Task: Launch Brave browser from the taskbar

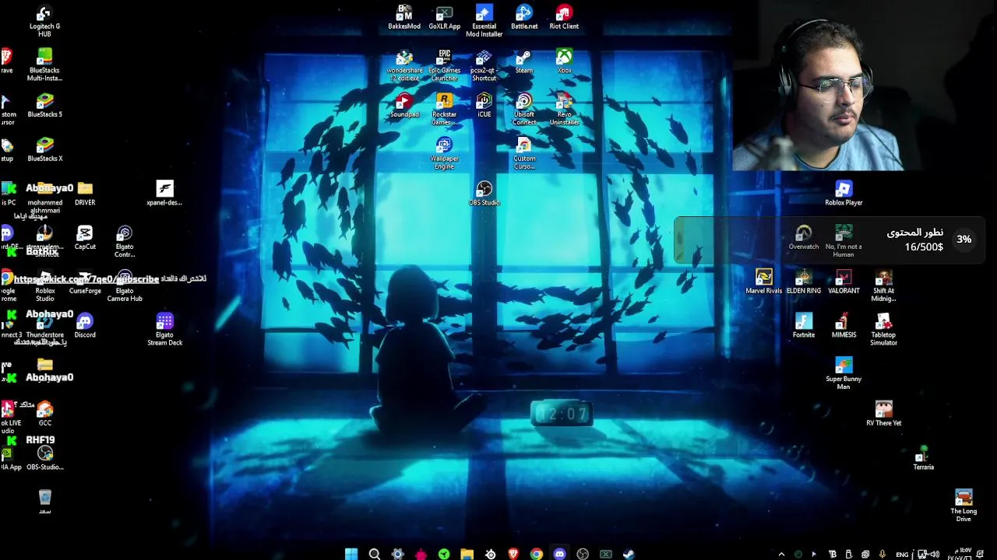Action: pos(513,554)
